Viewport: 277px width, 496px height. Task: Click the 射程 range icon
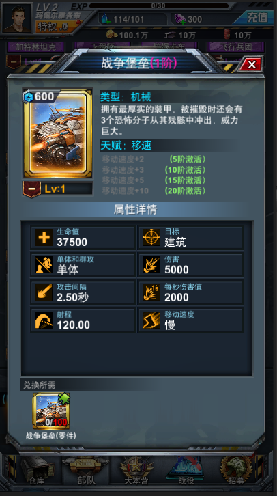coord(44,320)
